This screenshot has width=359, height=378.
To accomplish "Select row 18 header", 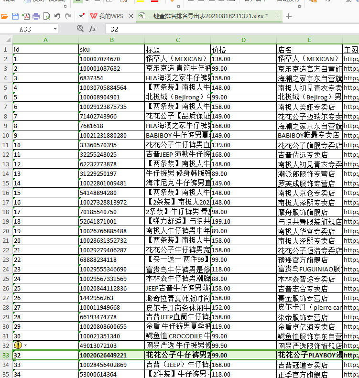I will coord(6,212).
